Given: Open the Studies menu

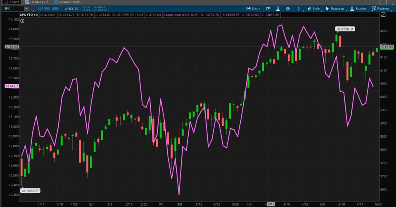Looking at the screenshot, I should tap(358, 8).
